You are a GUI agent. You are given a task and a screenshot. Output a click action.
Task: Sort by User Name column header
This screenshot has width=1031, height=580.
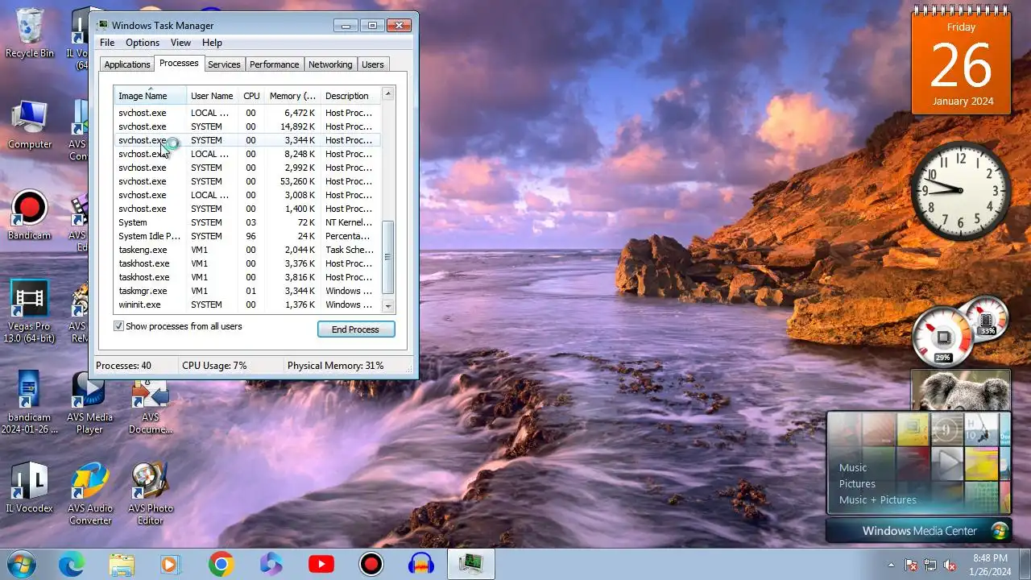[x=213, y=96]
